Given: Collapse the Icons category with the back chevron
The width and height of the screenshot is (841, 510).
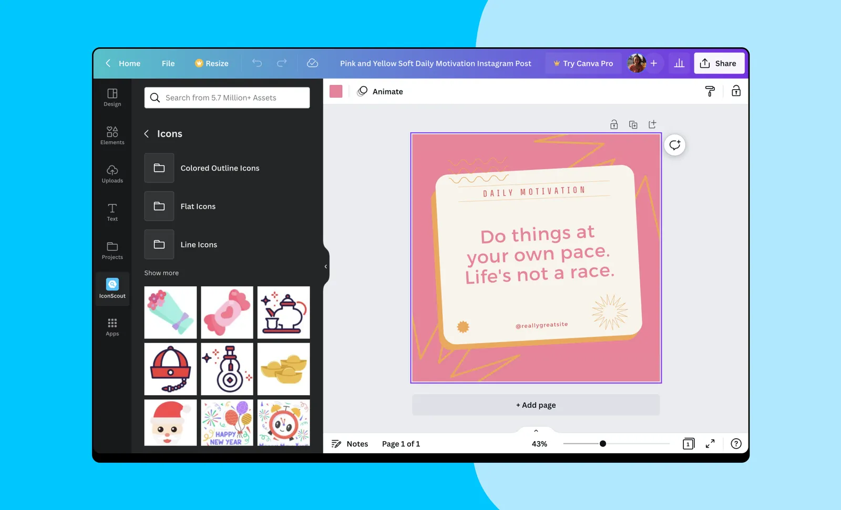Looking at the screenshot, I should (147, 134).
